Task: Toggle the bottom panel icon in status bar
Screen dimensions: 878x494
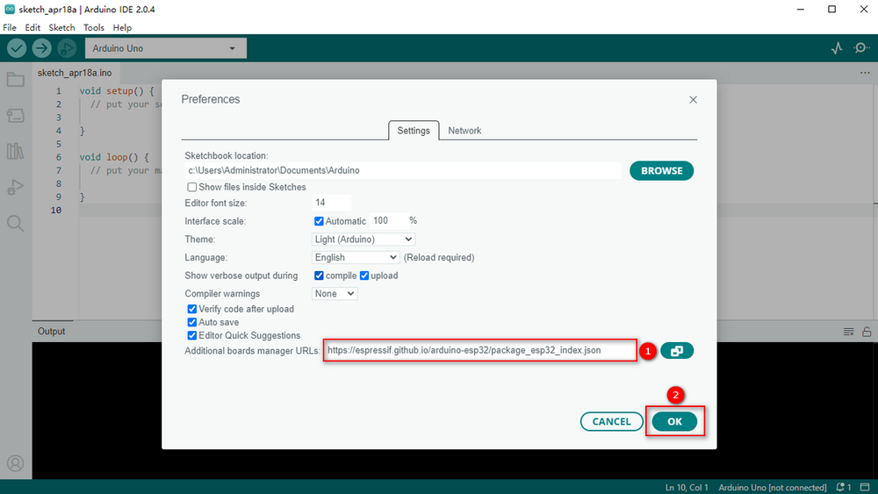Action: coord(865,487)
